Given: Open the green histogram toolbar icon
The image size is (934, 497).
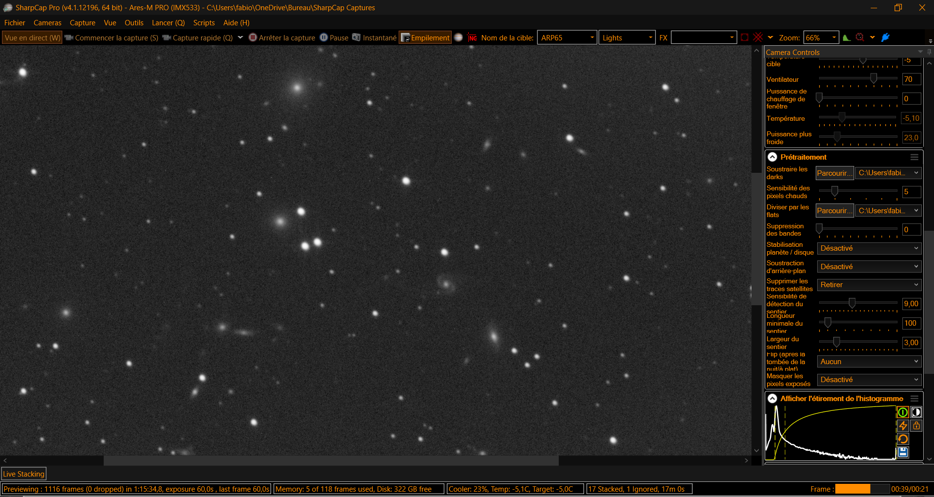Looking at the screenshot, I should (847, 37).
